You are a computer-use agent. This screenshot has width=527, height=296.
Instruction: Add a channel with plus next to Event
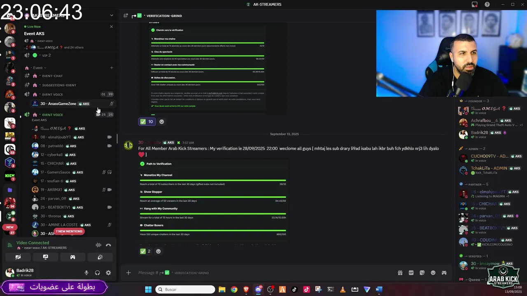click(111, 68)
